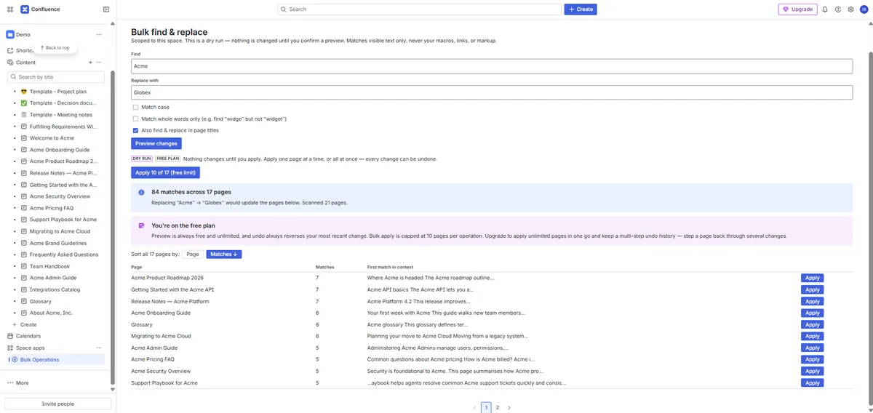Click the sunglasses emoji of Project plan template

(24, 92)
